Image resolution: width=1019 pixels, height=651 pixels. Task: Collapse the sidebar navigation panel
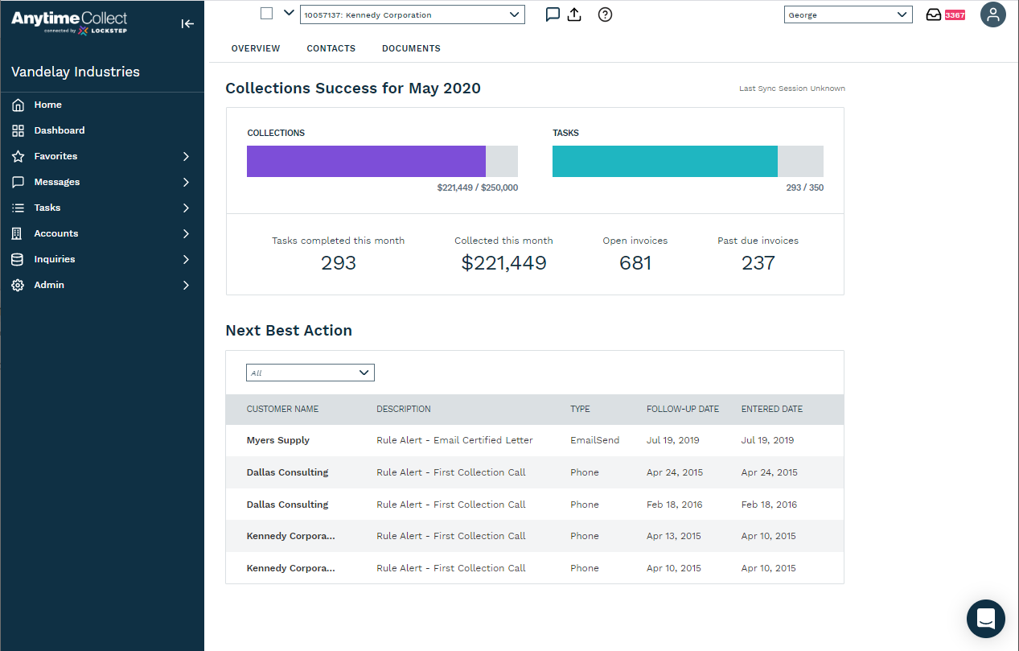(187, 23)
